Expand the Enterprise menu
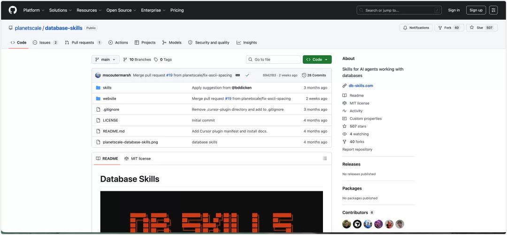 153,10
